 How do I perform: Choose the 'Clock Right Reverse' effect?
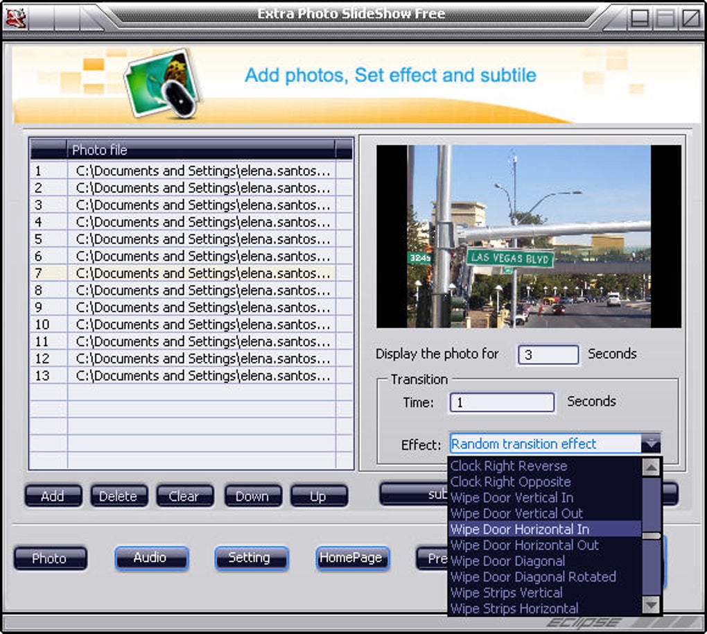click(508, 465)
